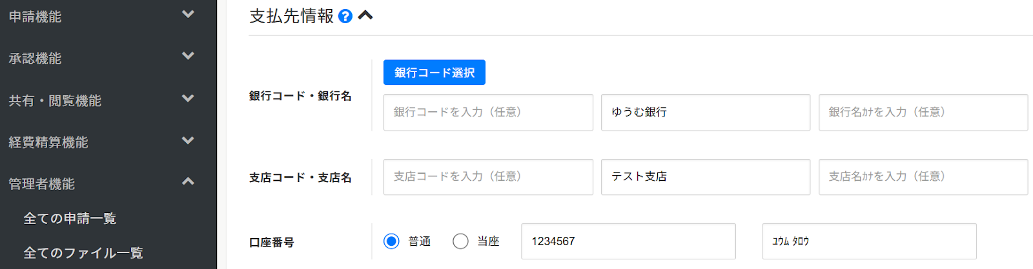This screenshot has width=1033, height=269.
Task: Click the 銀行コードを入力 field
Action: [487, 113]
